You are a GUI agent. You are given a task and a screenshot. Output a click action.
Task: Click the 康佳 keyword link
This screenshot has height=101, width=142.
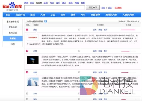pos(35,30)
